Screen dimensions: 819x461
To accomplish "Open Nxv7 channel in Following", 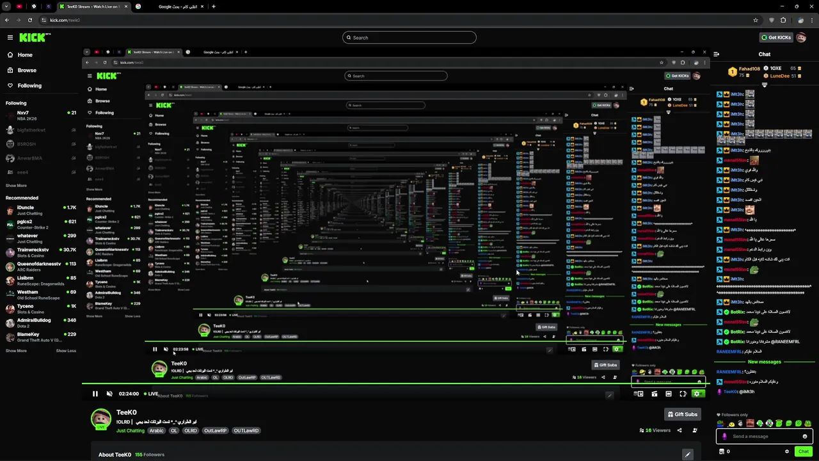I will click(41, 116).
